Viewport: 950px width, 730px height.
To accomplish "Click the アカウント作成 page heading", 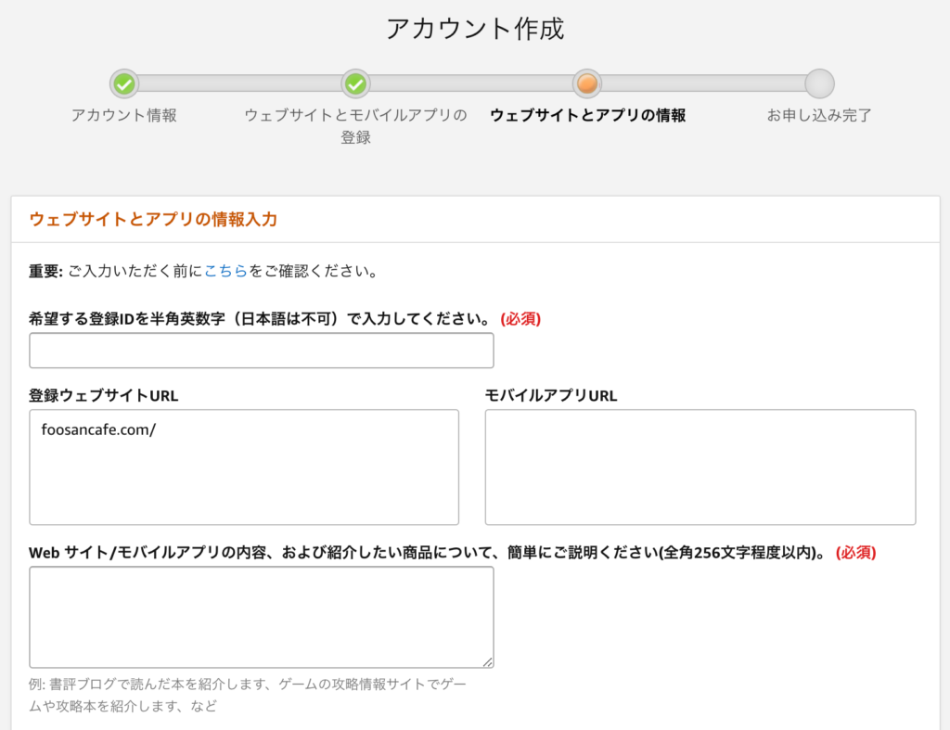I will [x=475, y=29].
